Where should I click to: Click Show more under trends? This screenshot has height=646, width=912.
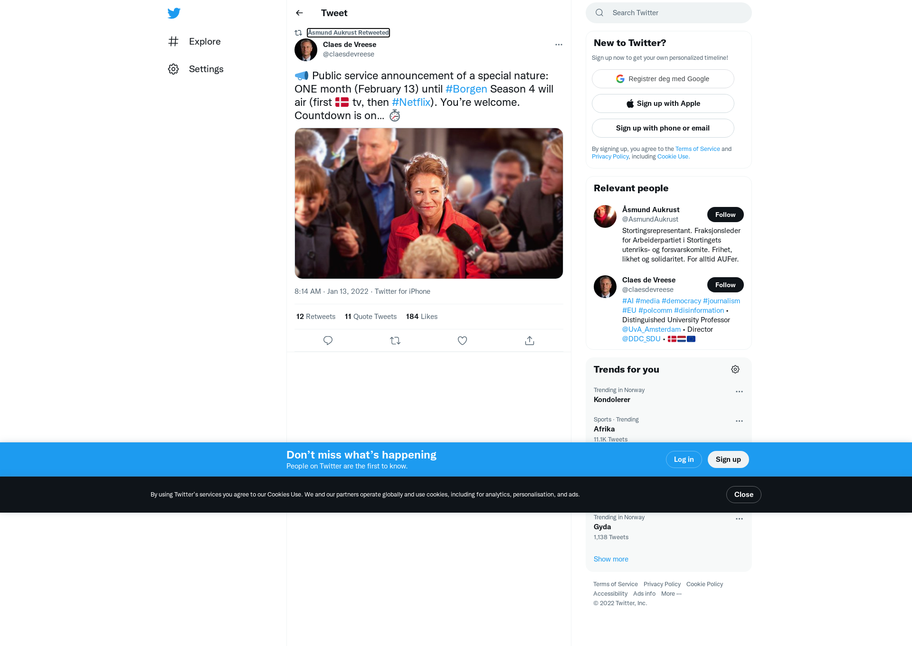click(611, 559)
